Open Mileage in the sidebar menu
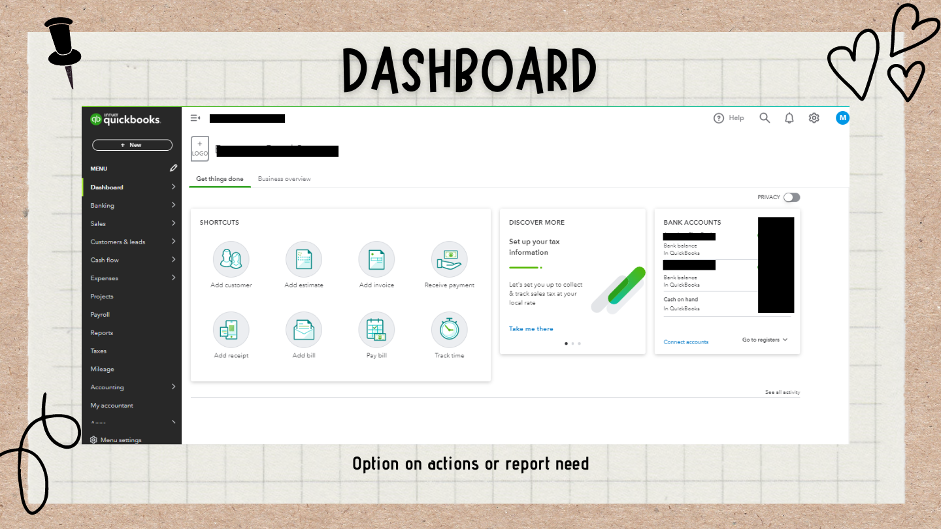 coord(102,370)
